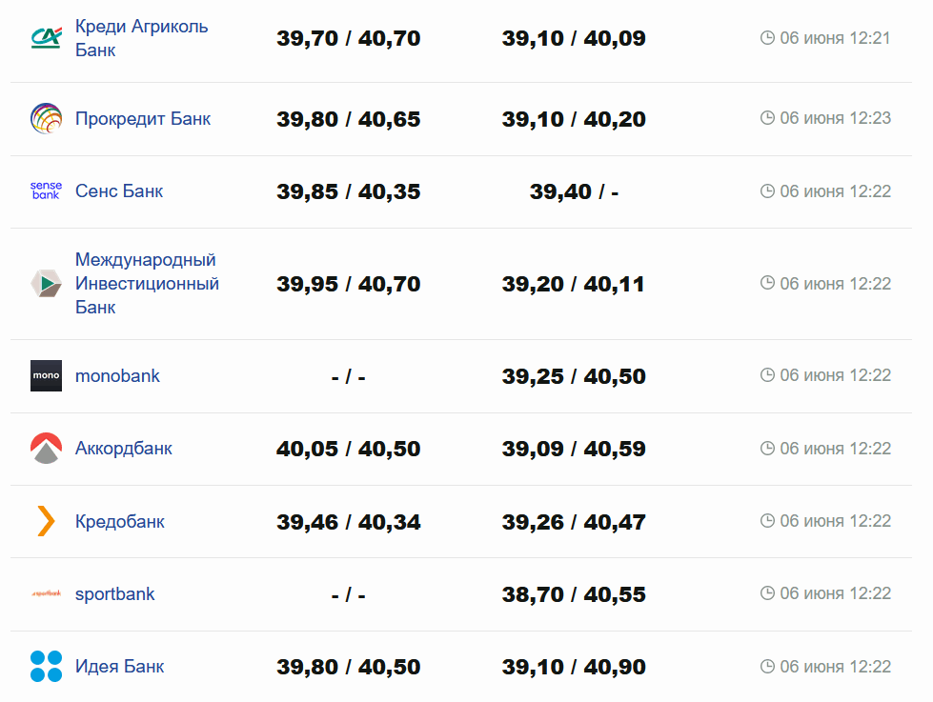The image size is (933, 702).
Task: Open the Международный Инвестиционный Банк link
Action: pyautogui.click(x=147, y=284)
